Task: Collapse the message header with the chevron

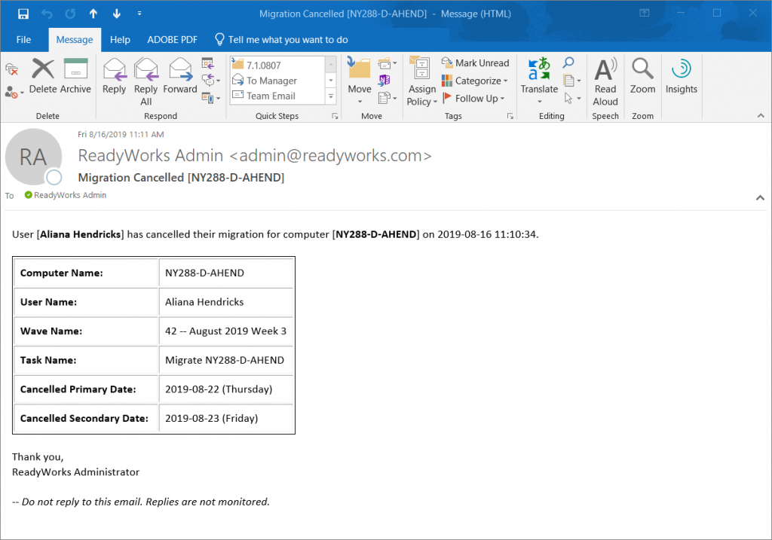Action: pos(760,197)
